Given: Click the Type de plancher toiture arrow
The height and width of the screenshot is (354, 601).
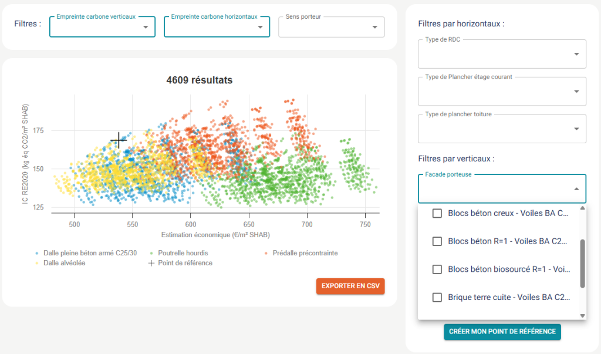Looking at the screenshot, I should [576, 129].
